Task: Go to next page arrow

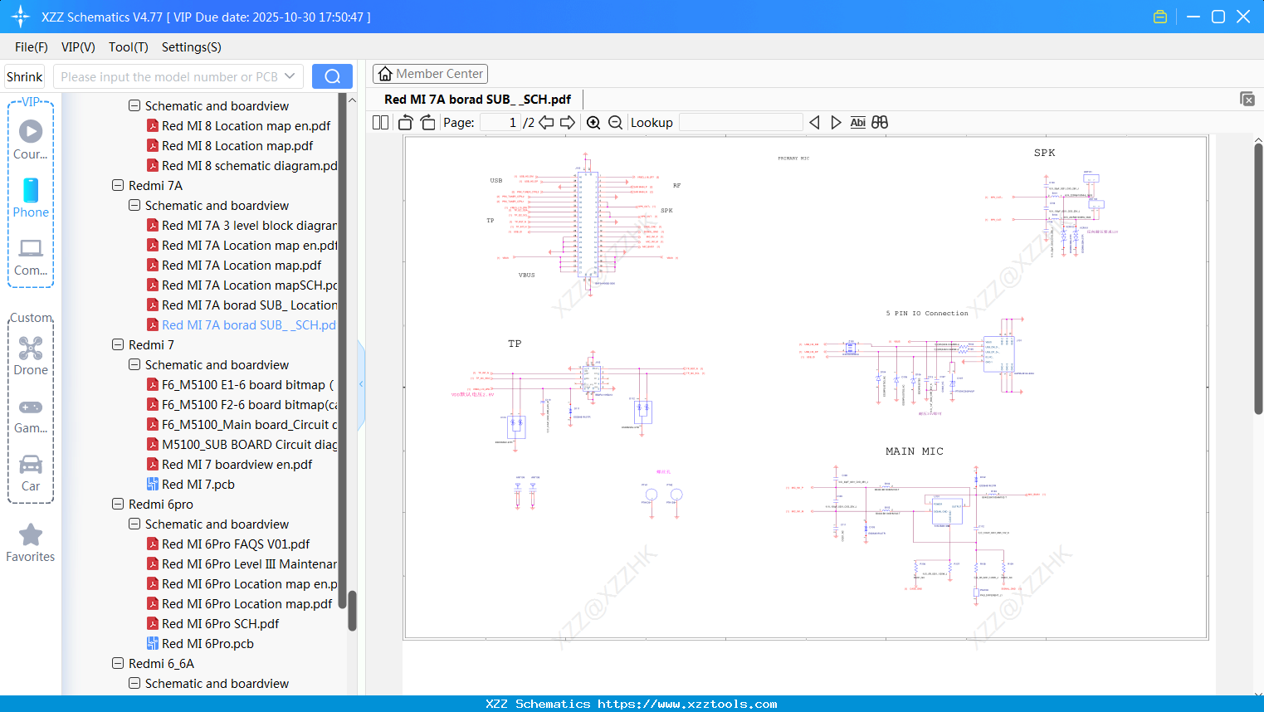Action: click(x=568, y=123)
